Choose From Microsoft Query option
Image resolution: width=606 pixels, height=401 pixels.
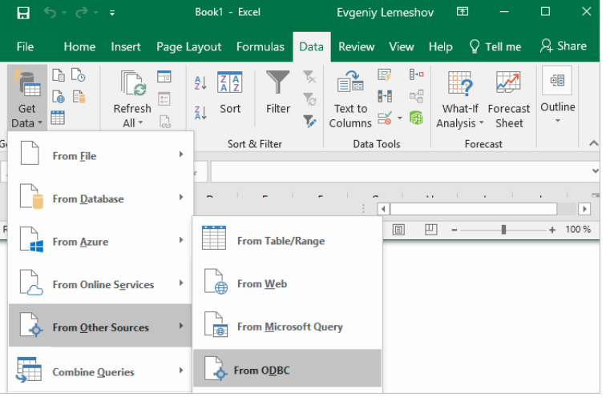(x=288, y=327)
